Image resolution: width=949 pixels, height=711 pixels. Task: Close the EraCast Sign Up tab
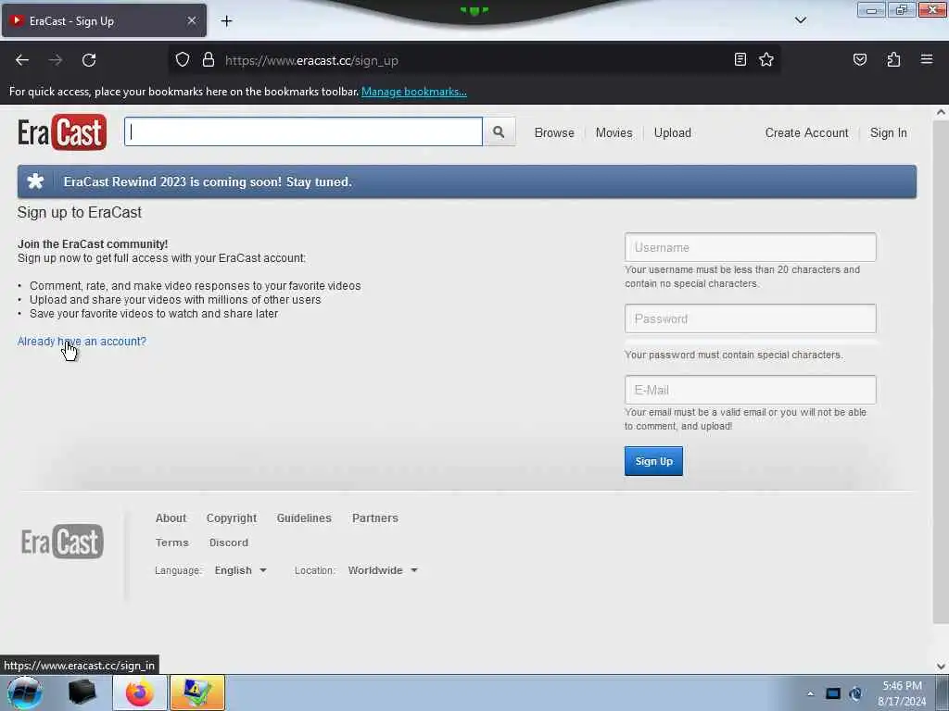pyautogui.click(x=191, y=20)
